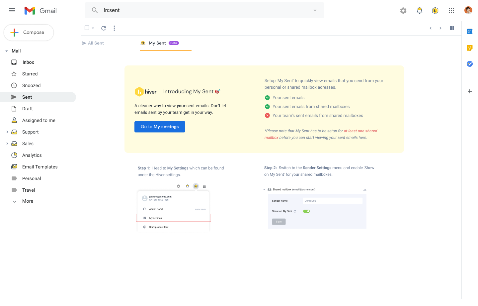Click the search magnifier icon
The image size is (478, 306).
click(x=95, y=10)
